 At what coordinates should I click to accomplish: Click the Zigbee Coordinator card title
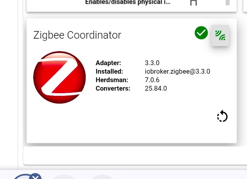(x=77, y=35)
